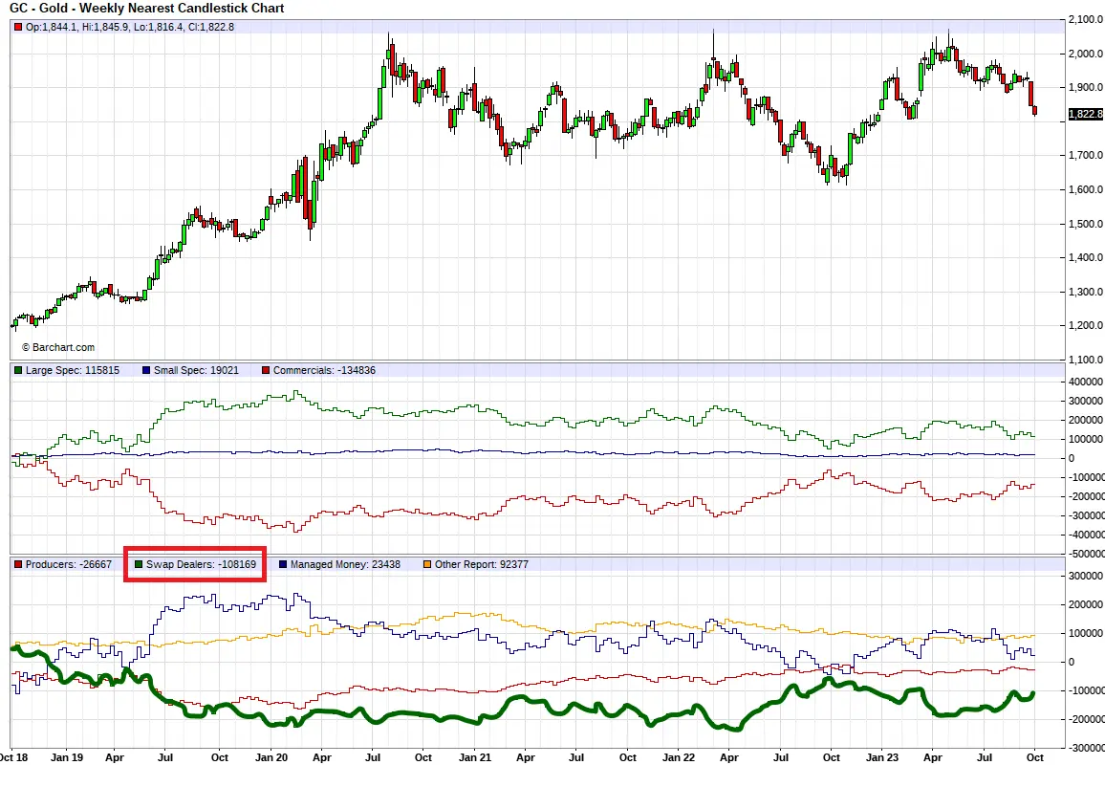Click the 2,000.0 price axis label

pos(1086,54)
